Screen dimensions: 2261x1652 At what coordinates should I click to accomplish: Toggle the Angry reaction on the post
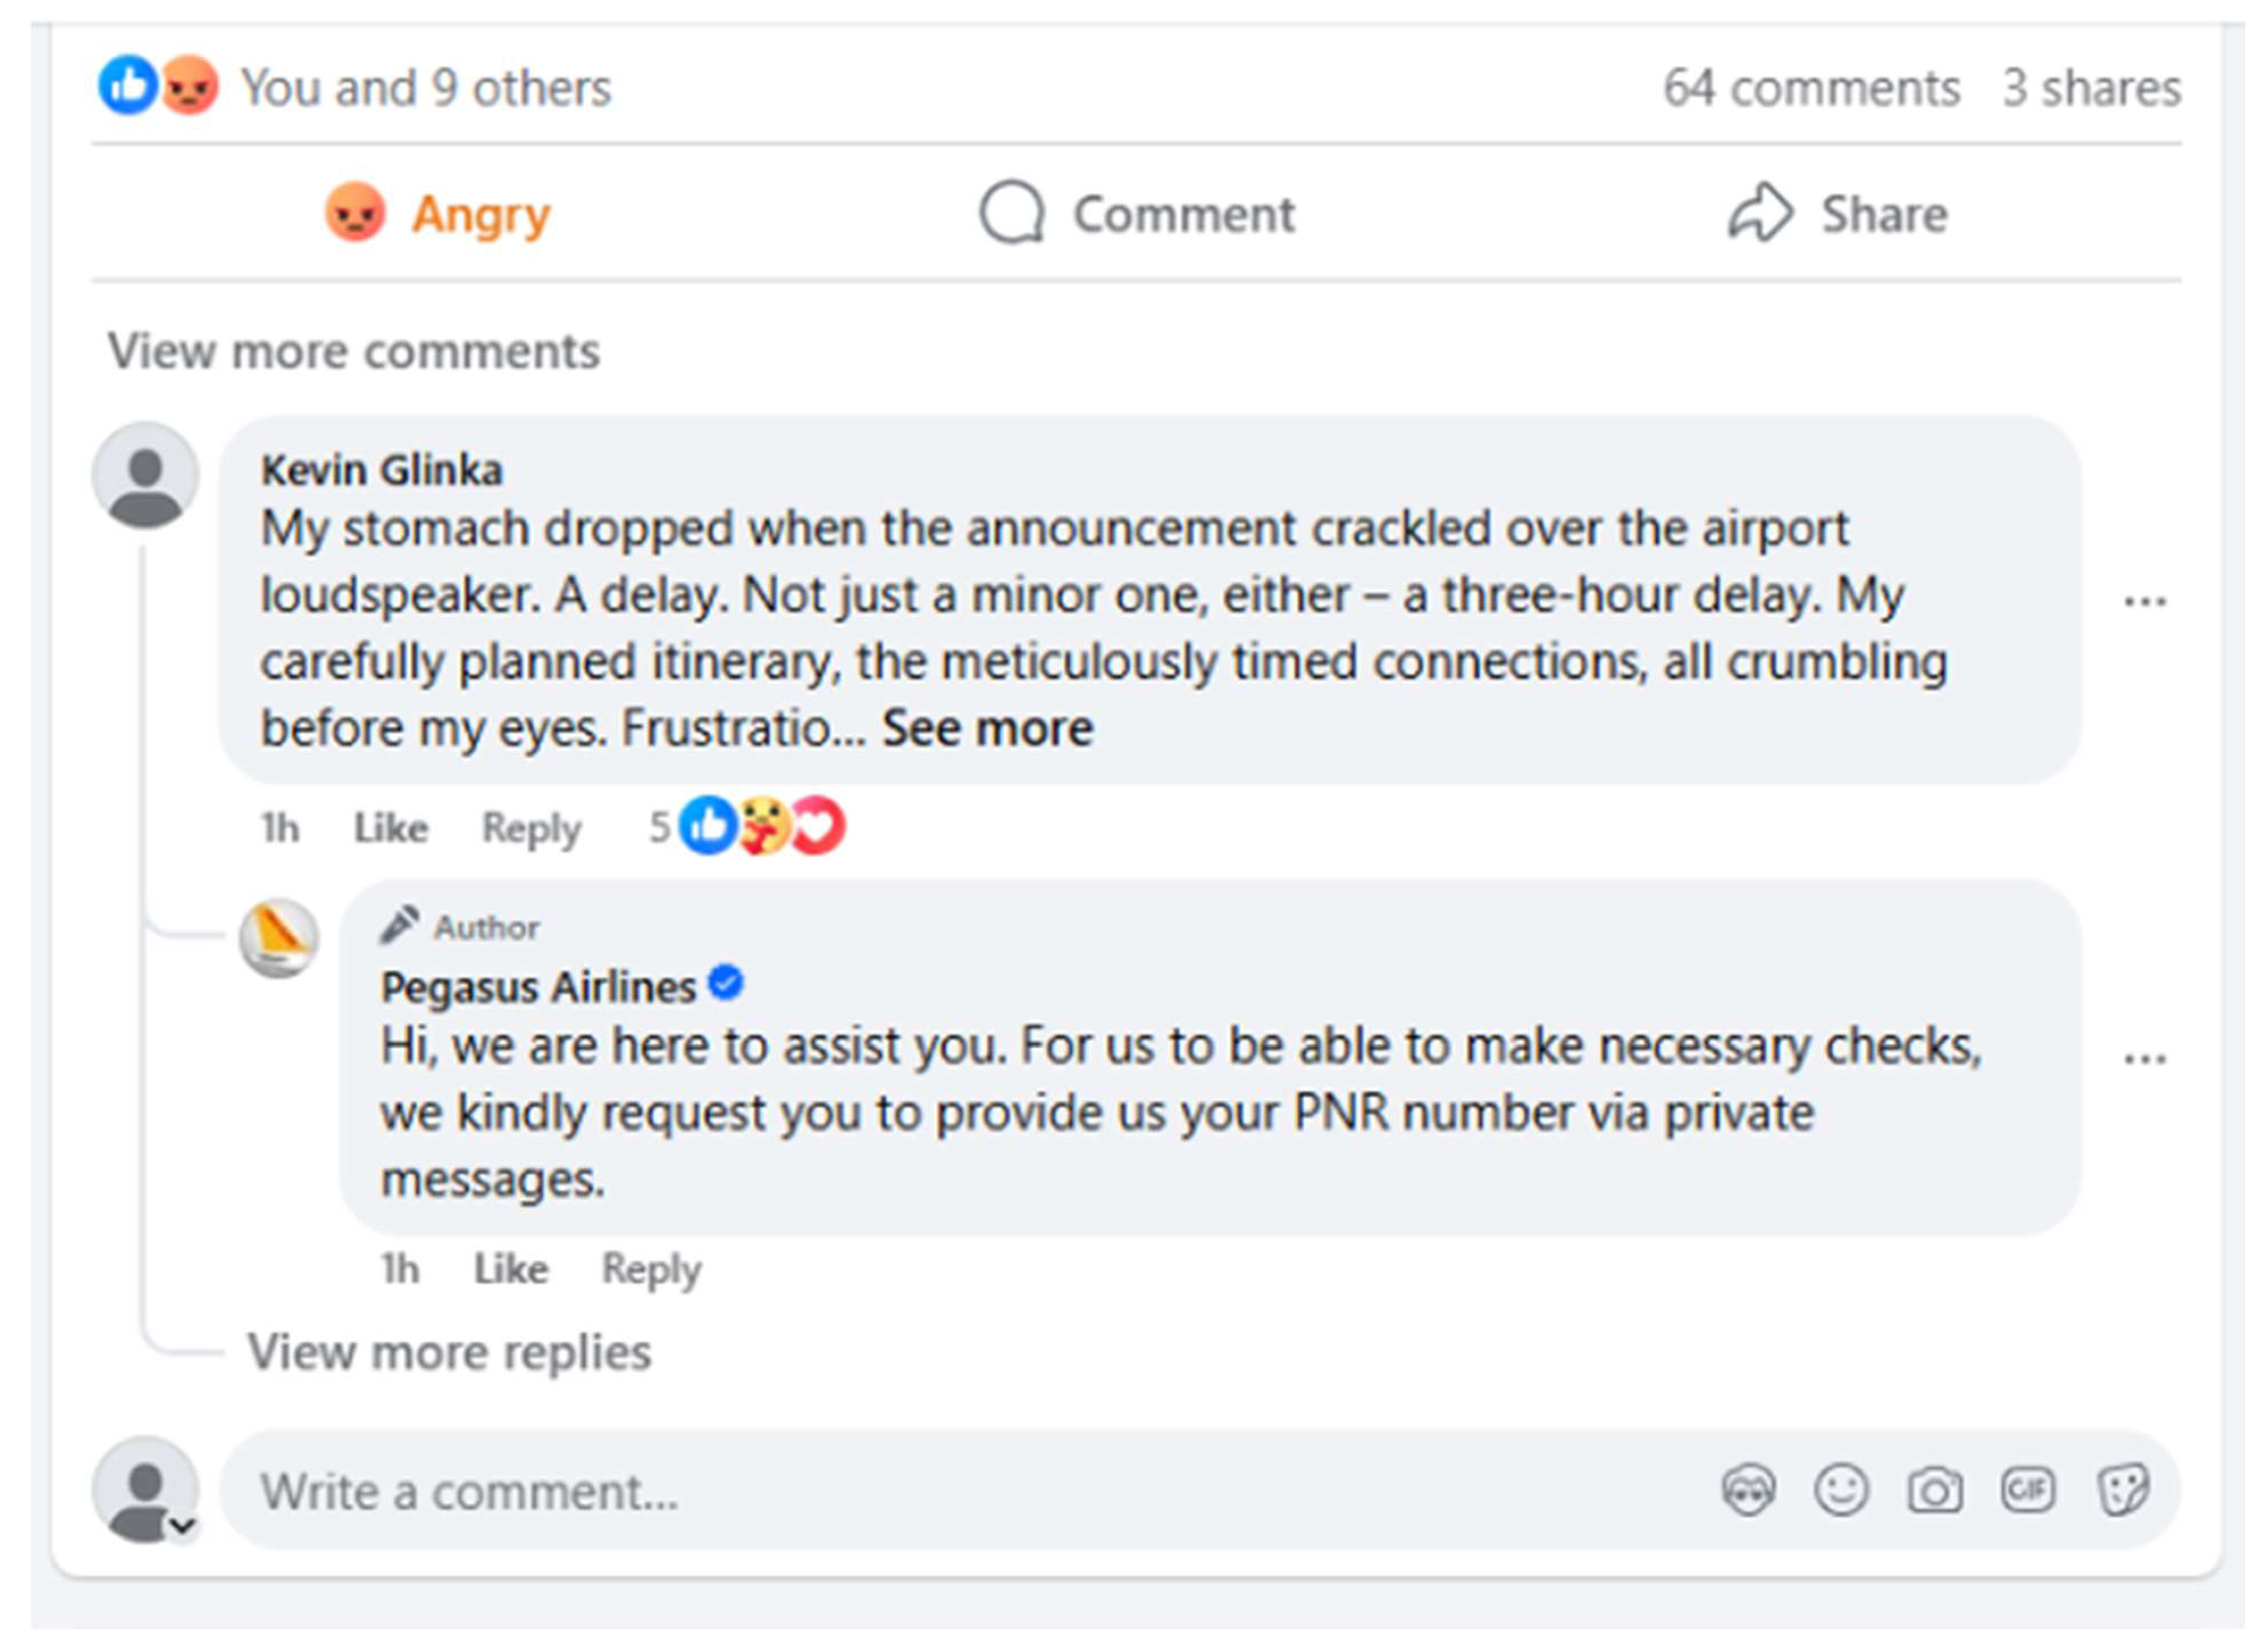tap(438, 214)
